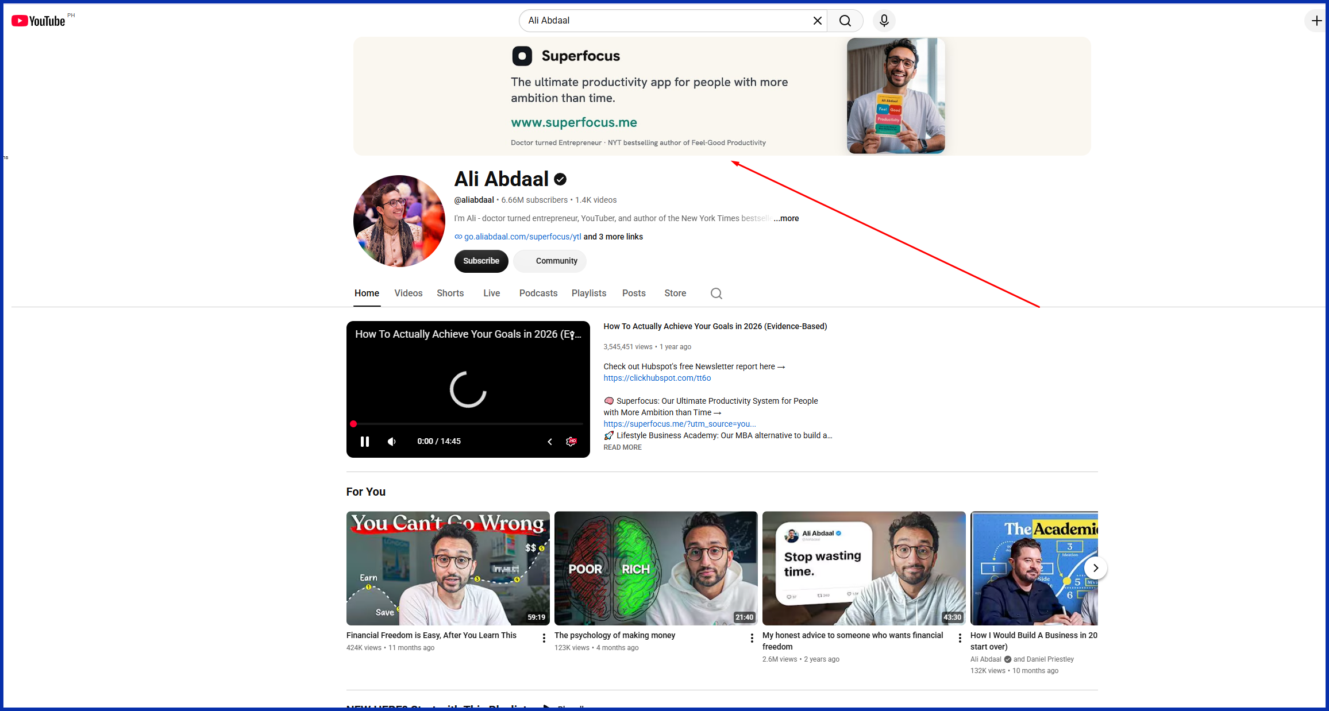Click '123K views • 4 months ago' text
The image size is (1329, 711).
pos(596,648)
